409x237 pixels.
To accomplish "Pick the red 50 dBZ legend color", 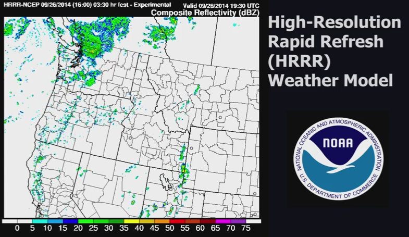I will coord(178,221).
